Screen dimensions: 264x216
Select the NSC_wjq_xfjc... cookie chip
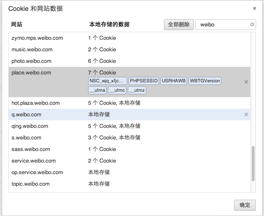pyautogui.click(x=108, y=81)
